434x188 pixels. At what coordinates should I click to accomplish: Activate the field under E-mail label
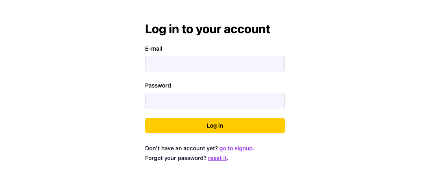(x=215, y=64)
